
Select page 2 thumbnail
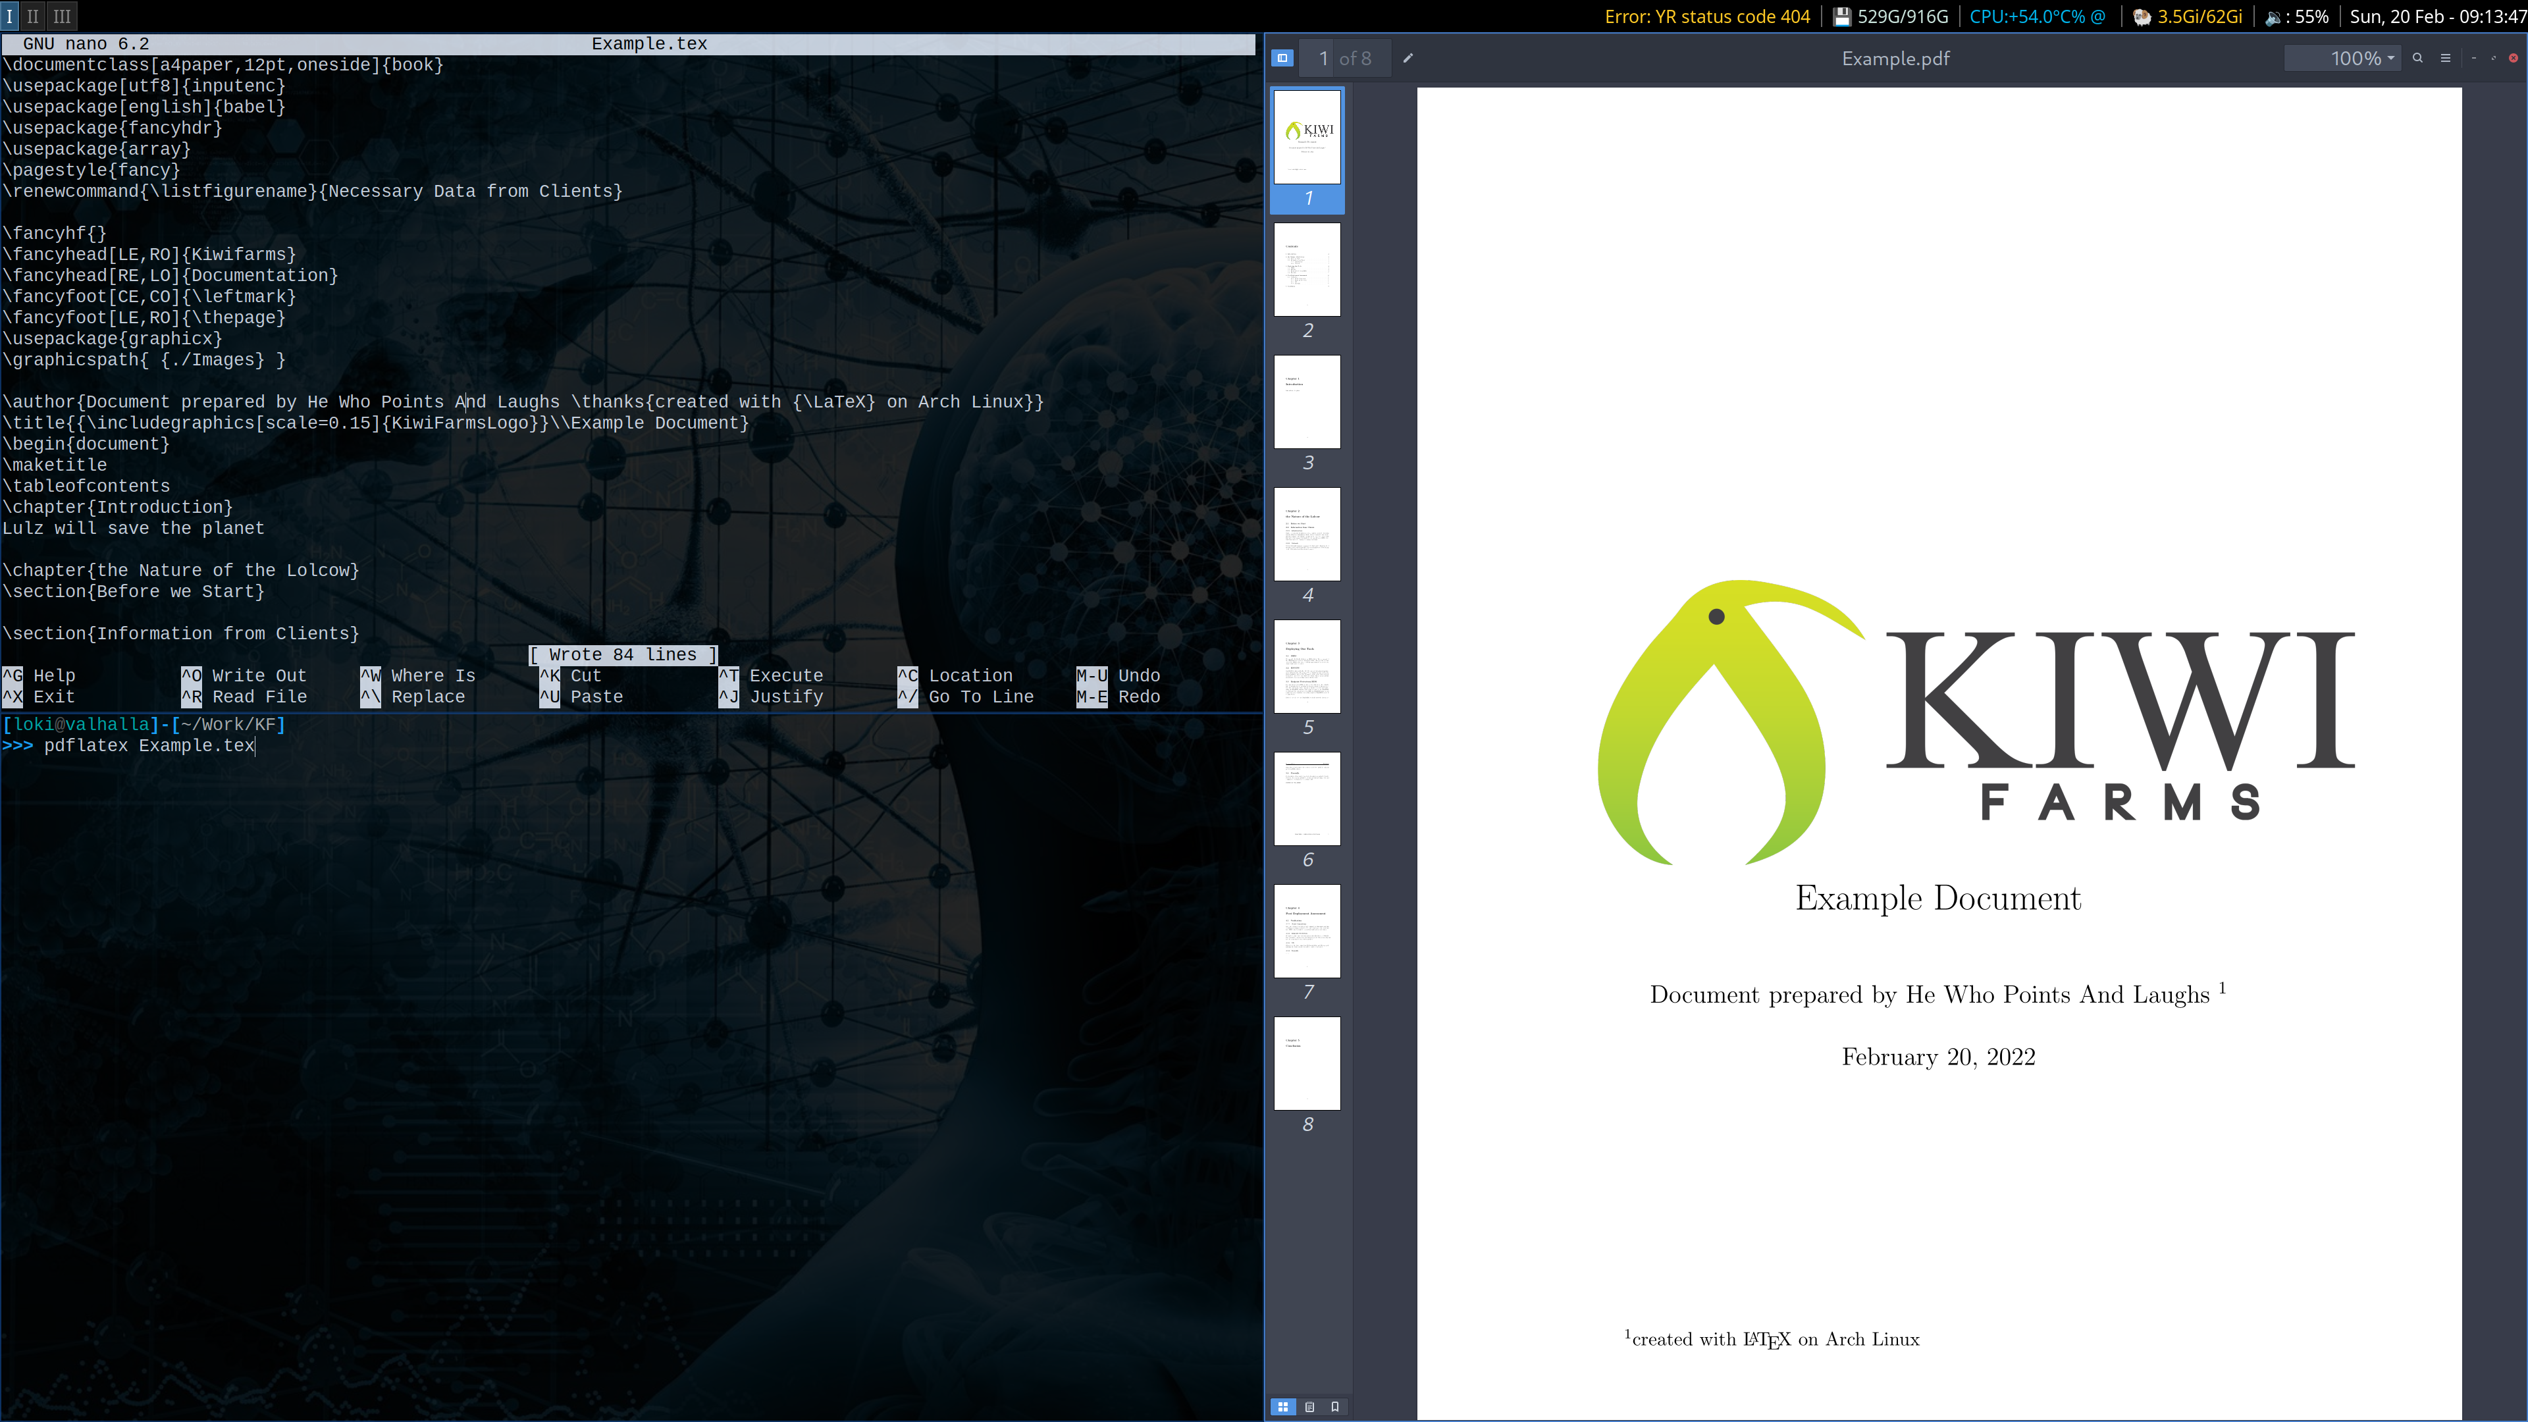click(1307, 269)
